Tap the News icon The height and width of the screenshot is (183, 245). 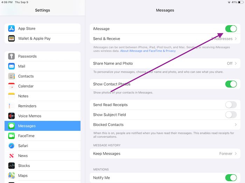click(x=12, y=155)
